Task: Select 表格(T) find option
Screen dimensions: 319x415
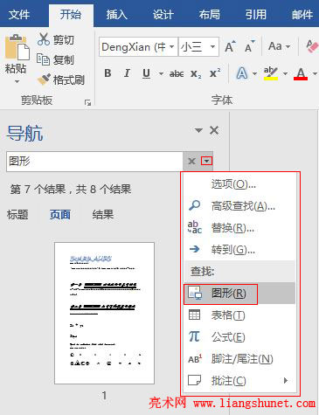Action: (239, 315)
